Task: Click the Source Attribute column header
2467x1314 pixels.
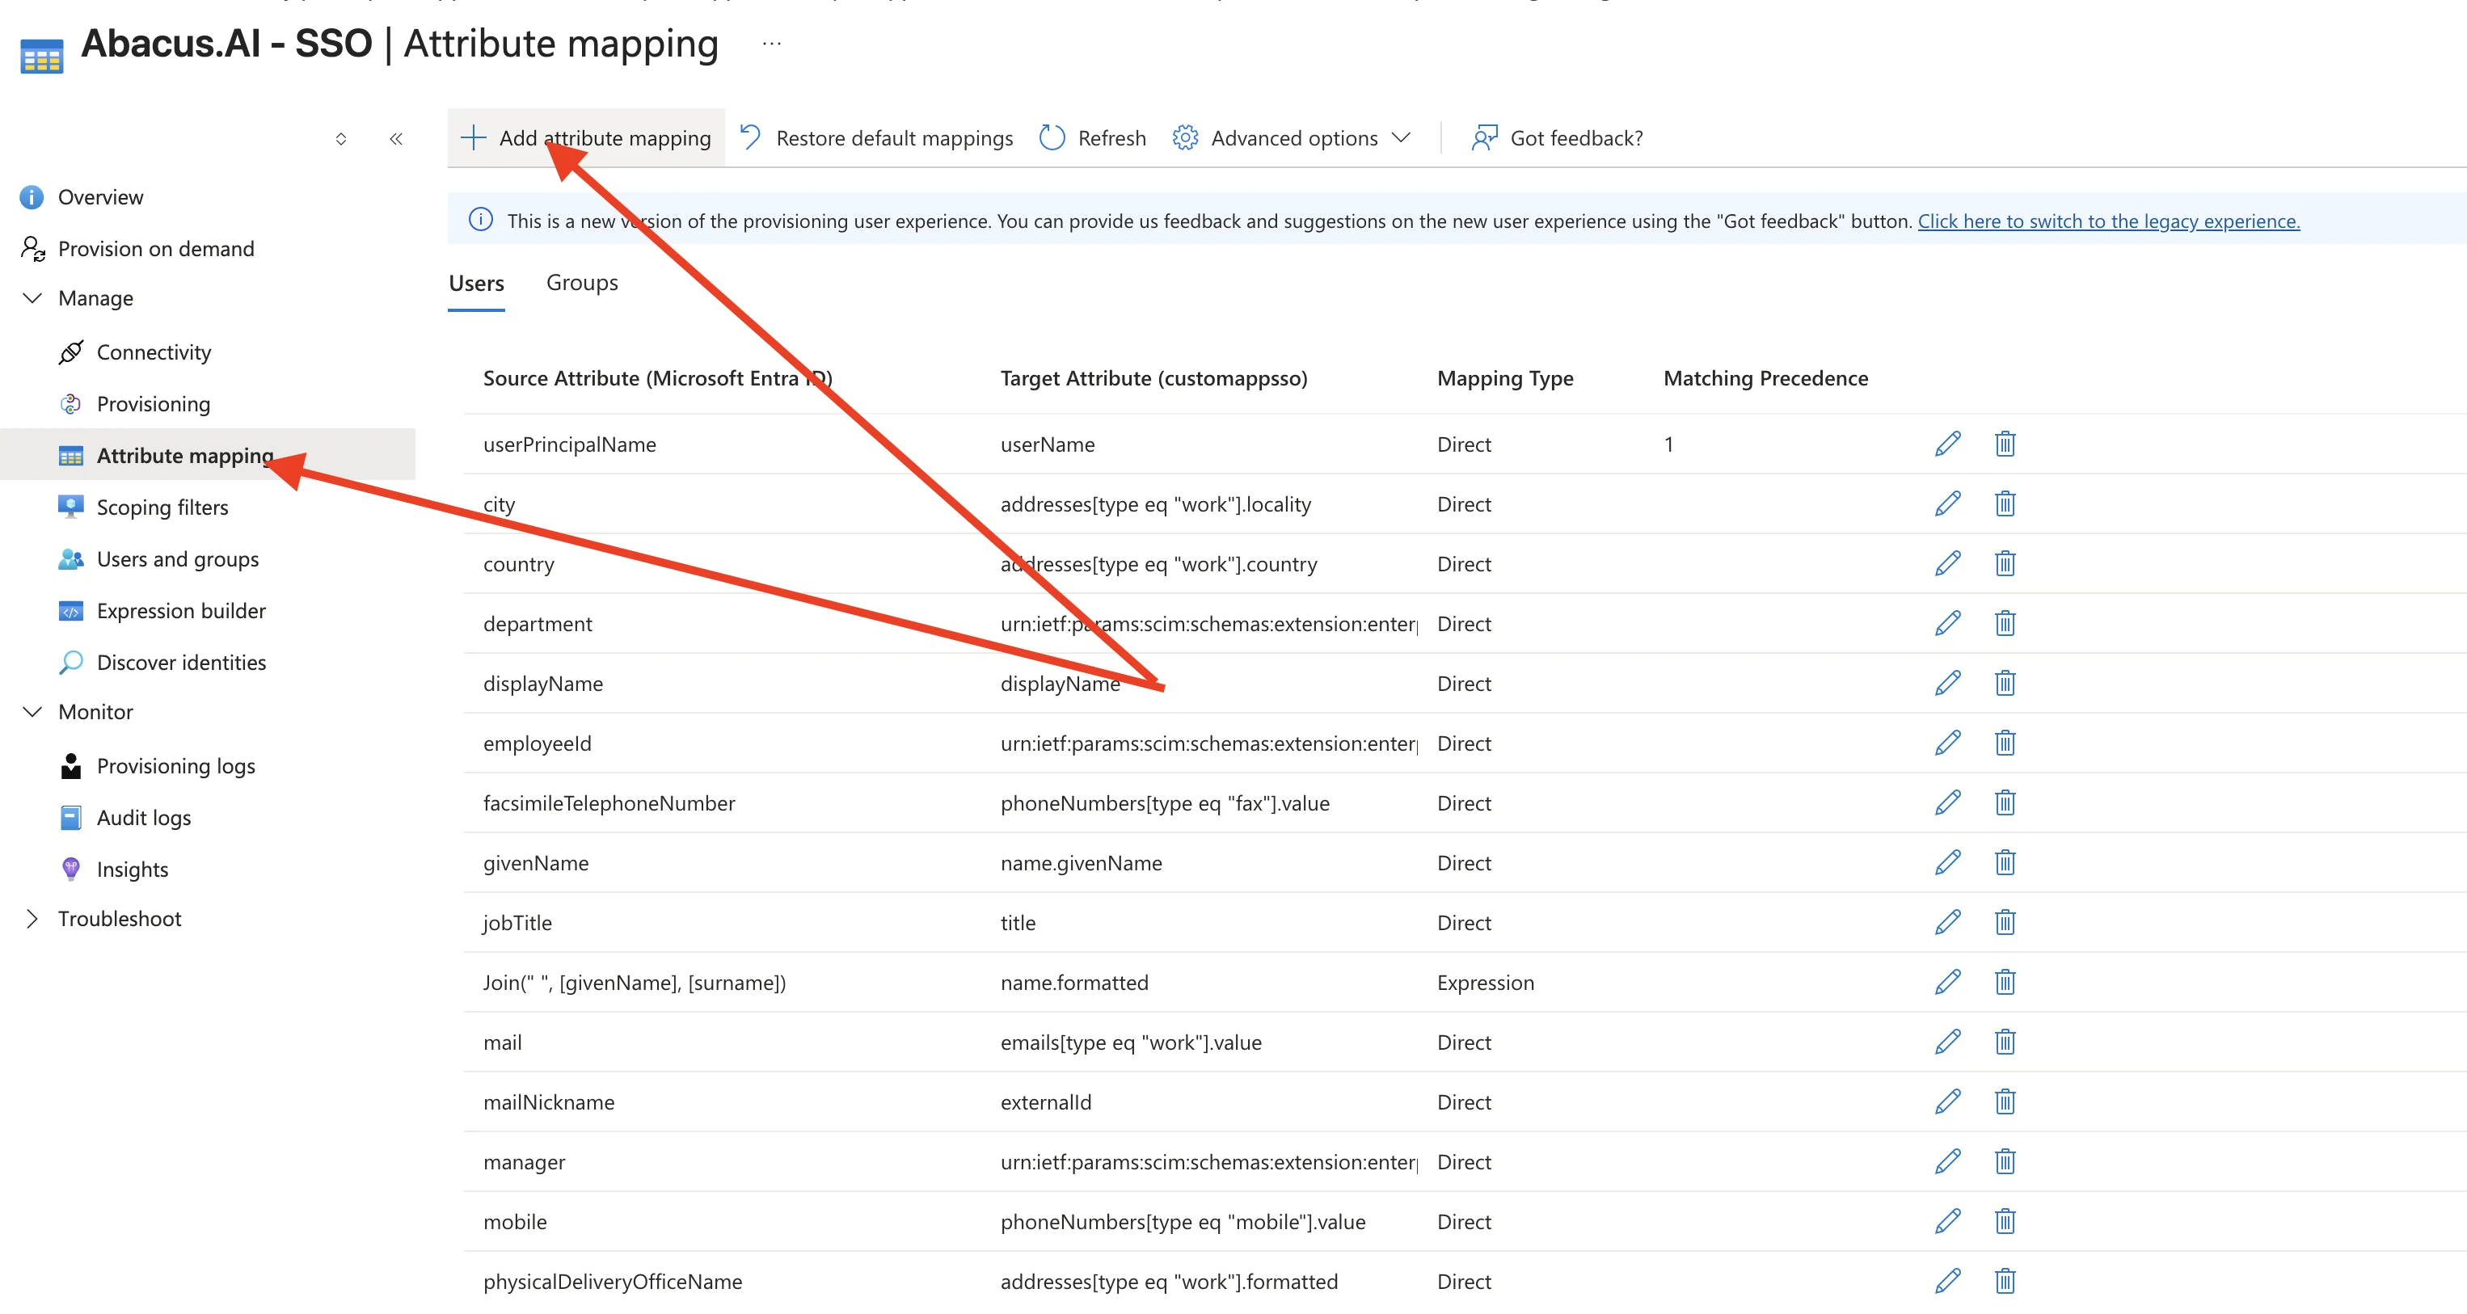Action: click(x=658, y=378)
